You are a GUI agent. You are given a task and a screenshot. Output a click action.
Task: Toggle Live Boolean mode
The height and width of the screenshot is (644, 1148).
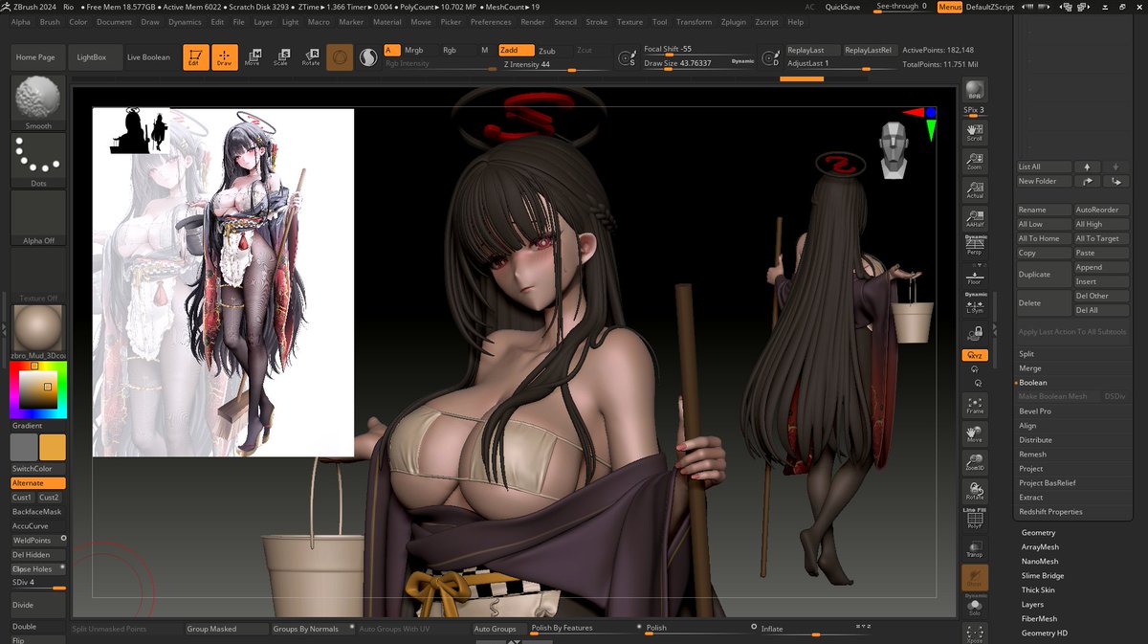[148, 57]
